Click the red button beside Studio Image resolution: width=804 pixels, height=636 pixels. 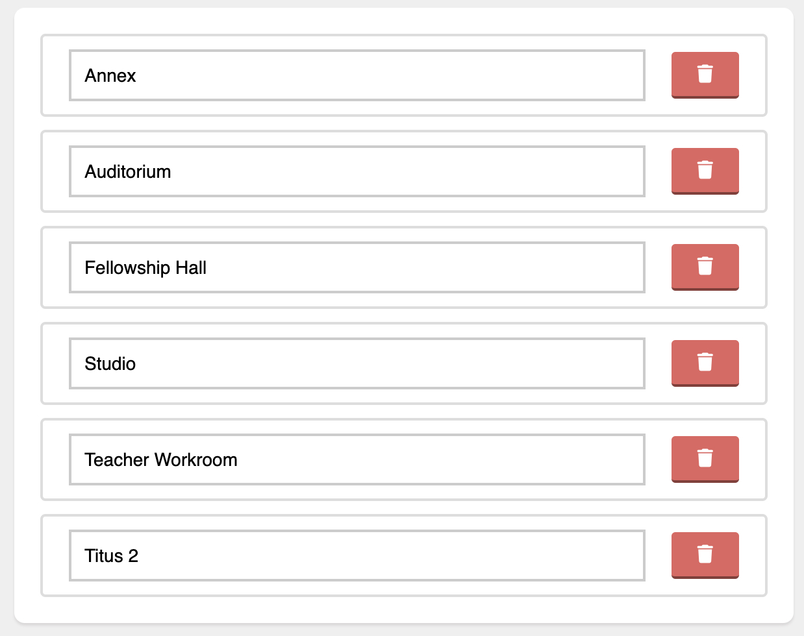tap(705, 363)
